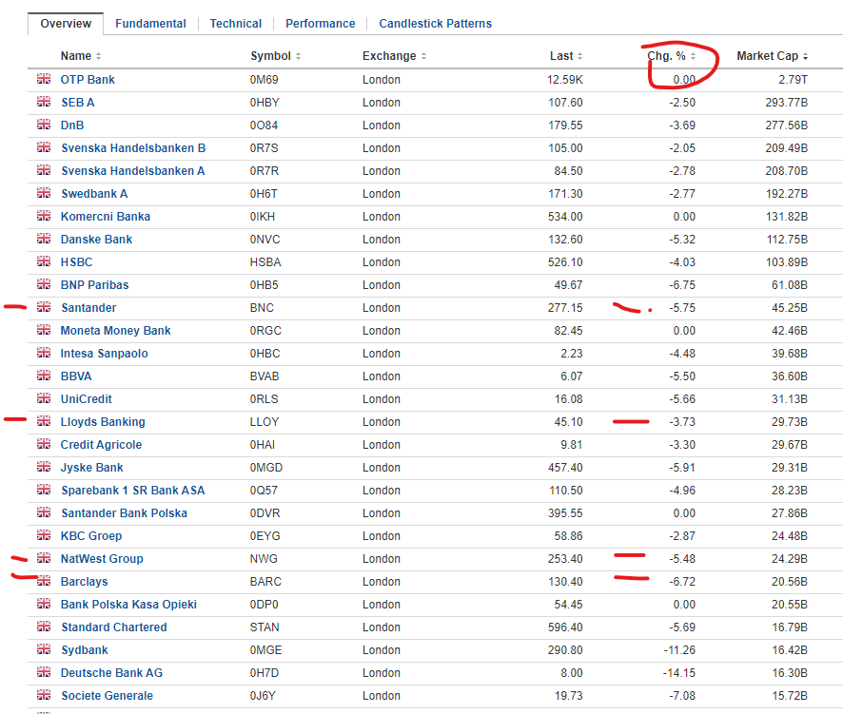
Task: Open the Danske Bank link
Action: tap(96, 240)
